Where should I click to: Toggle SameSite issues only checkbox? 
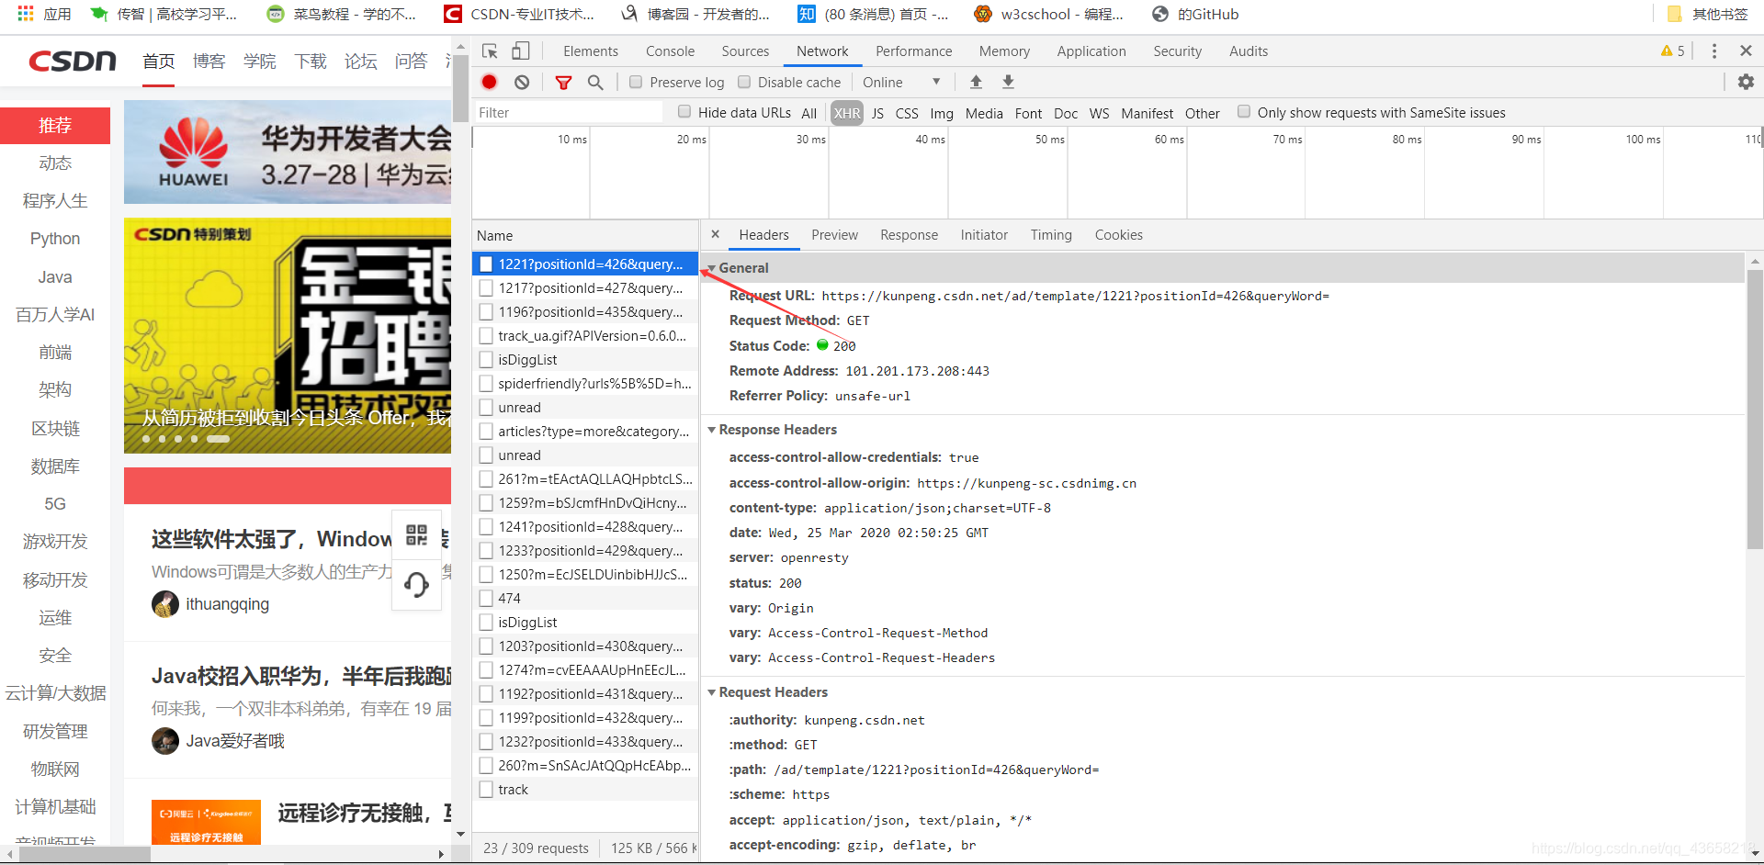[x=1244, y=112]
